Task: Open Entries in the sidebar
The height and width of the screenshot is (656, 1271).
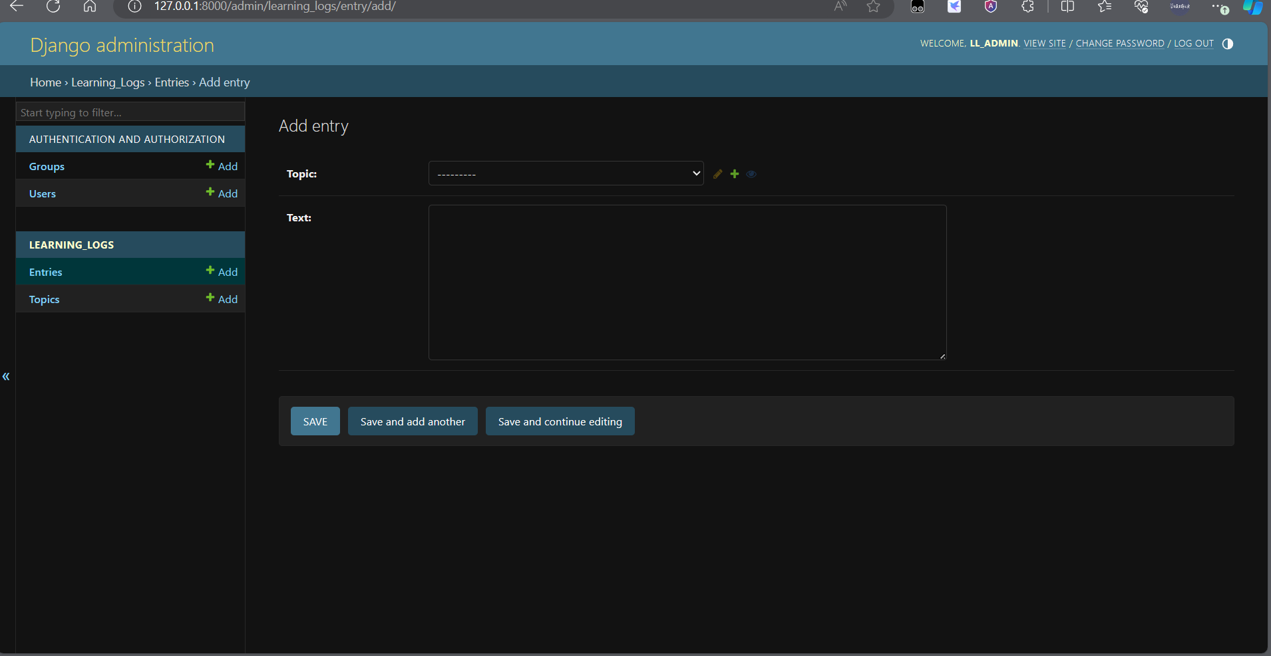Action: [45, 272]
